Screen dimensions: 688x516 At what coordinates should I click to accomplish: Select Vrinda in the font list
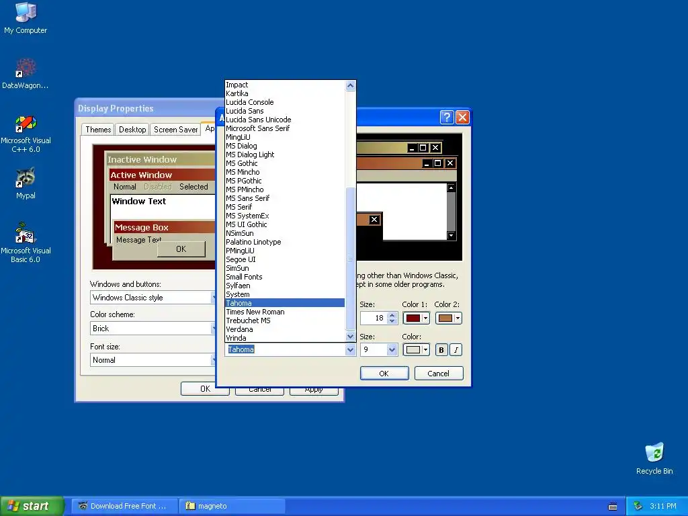pyautogui.click(x=285, y=338)
